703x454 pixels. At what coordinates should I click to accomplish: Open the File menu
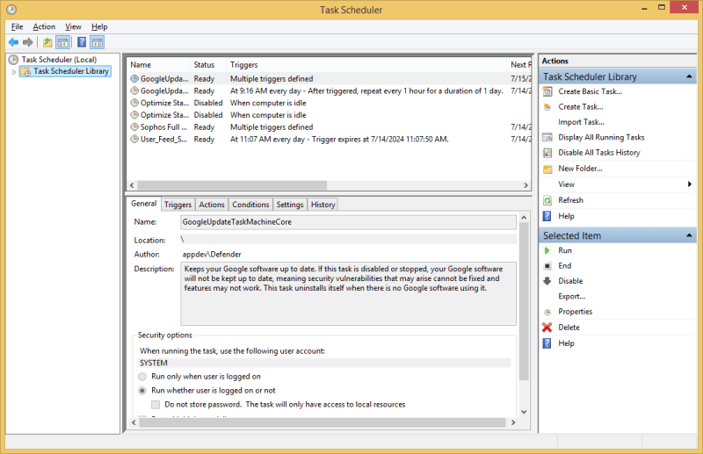pos(17,27)
